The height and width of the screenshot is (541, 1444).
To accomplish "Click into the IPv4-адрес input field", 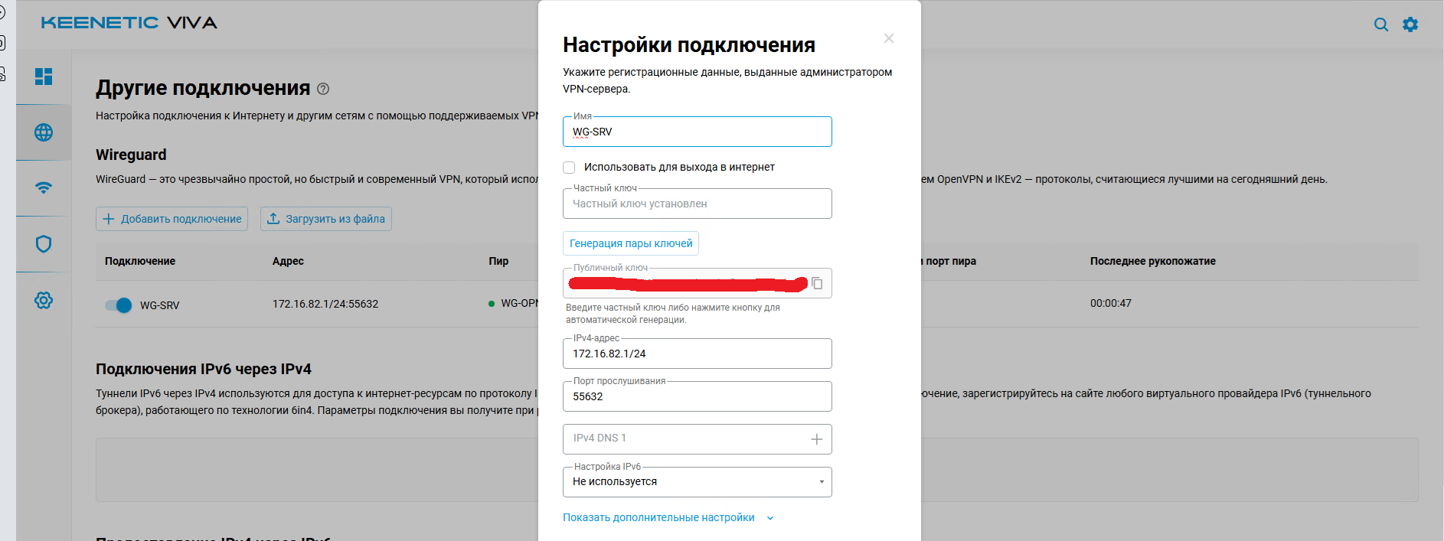I will [697, 354].
